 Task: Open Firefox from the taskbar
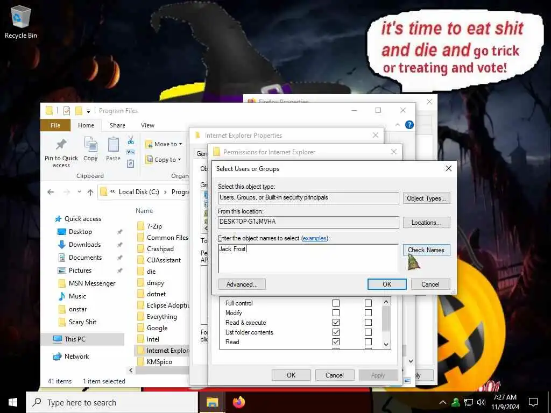[x=239, y=402]
